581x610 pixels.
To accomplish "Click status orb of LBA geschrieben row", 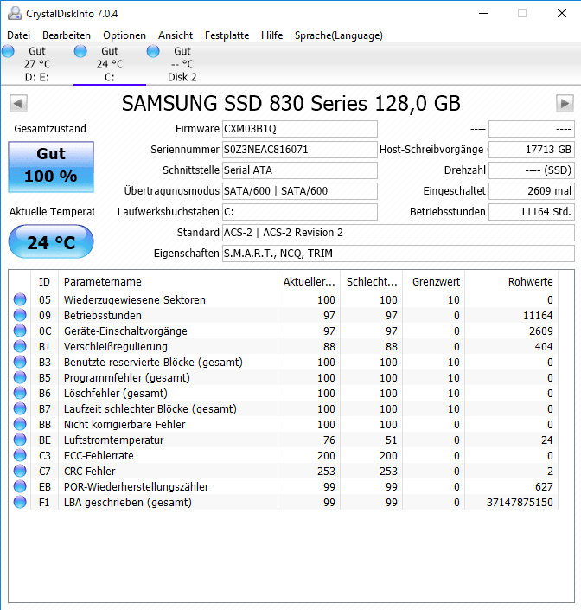I will click(20, 502).
